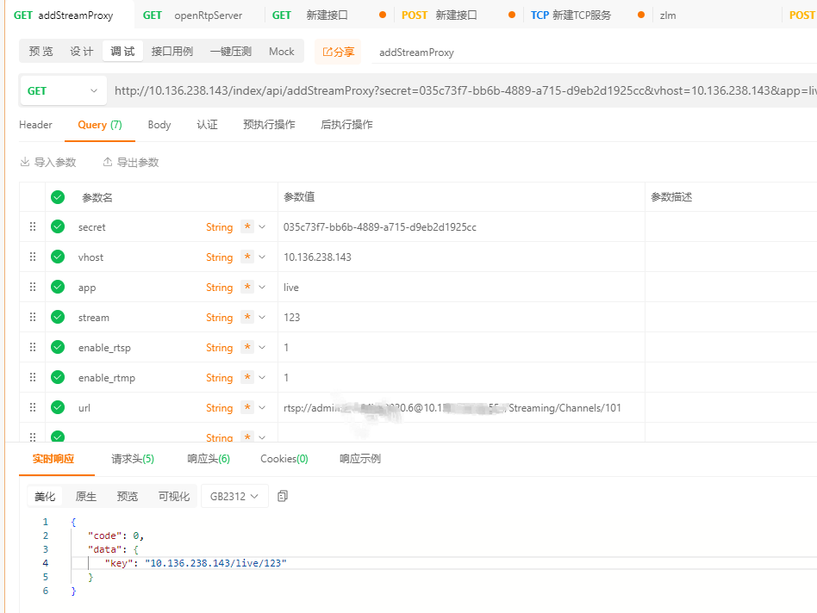Show the 响应头(6) response headers tab
Screen dimensions: 817x613
click(209, 459)
